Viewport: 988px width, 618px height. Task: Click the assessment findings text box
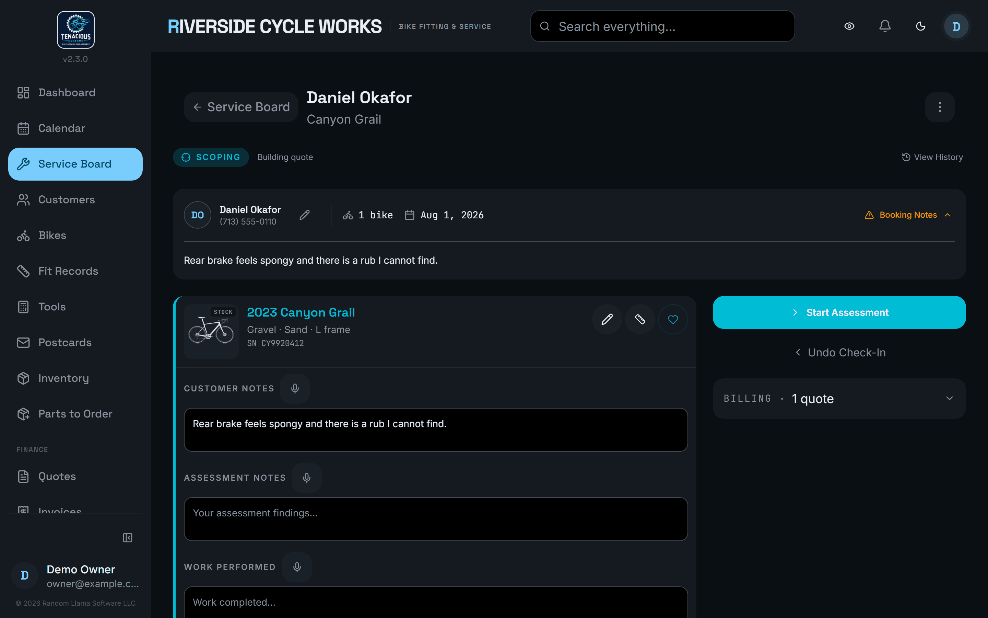click(x=436, y=519)
